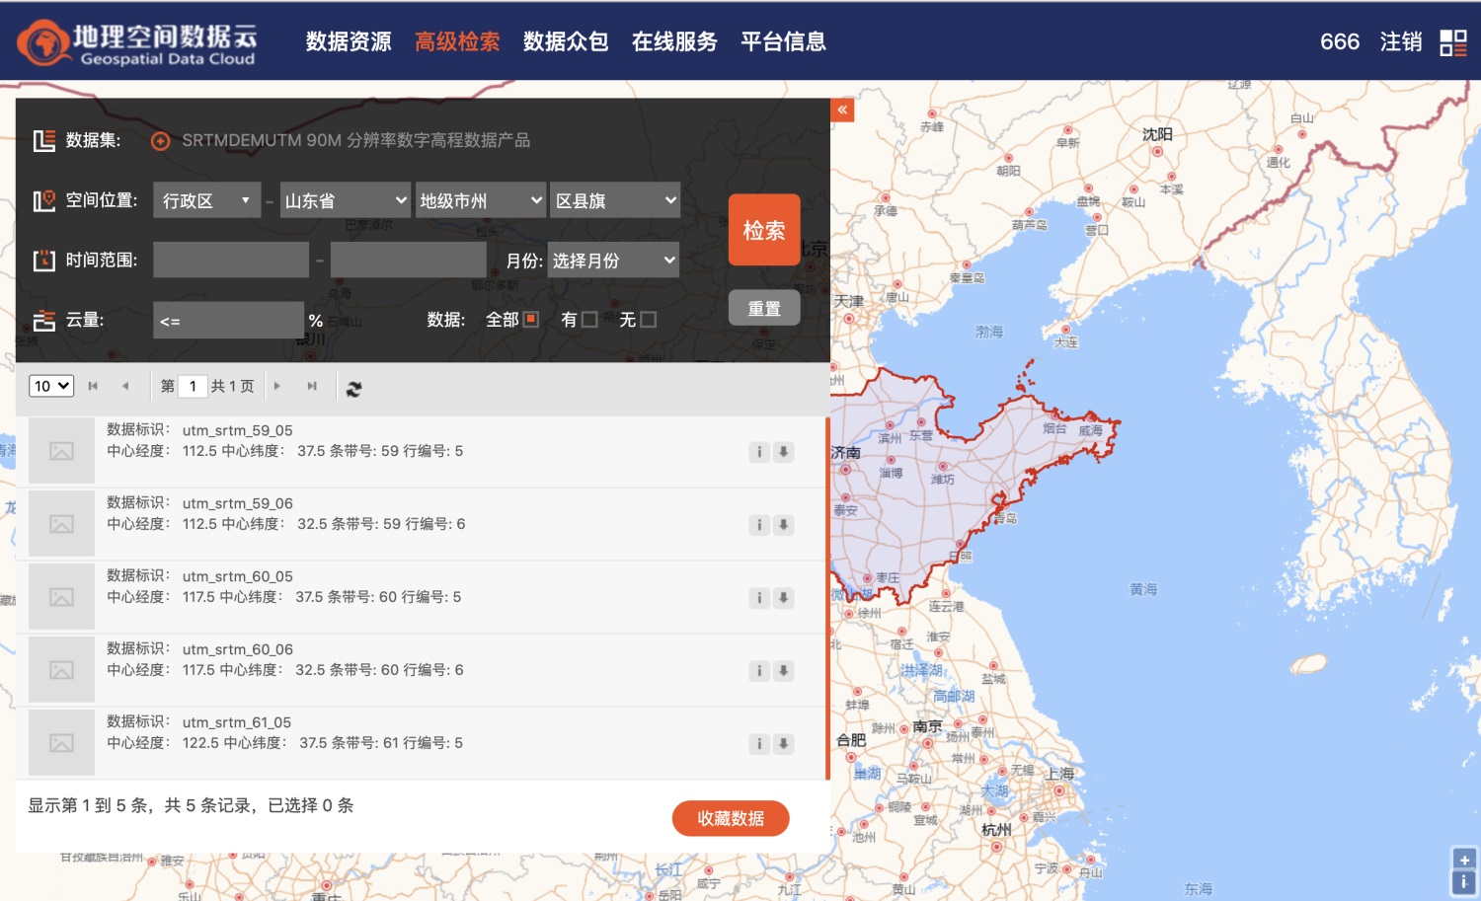Download utm_srtm_59_06 data
The image size is (1481, 901).
click(x=784, y=525)
